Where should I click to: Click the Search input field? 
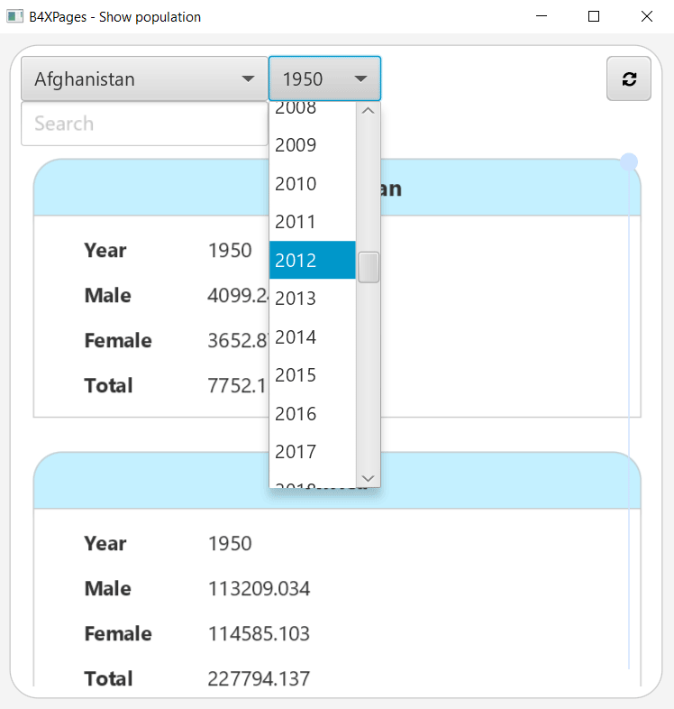point(144,124)
